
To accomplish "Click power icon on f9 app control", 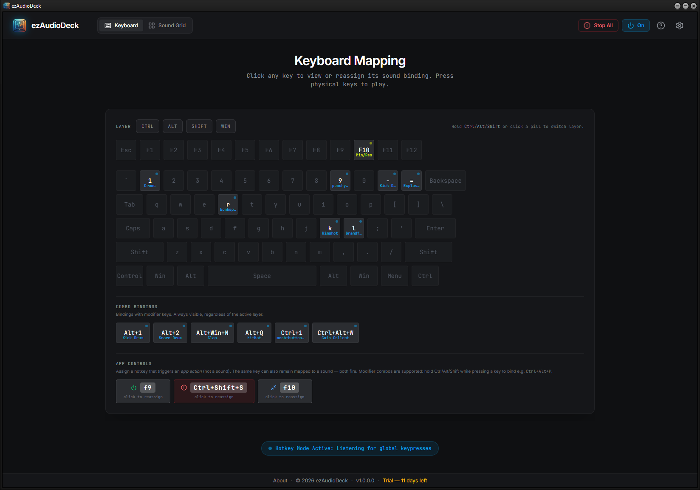I will [x=134, y=388].
